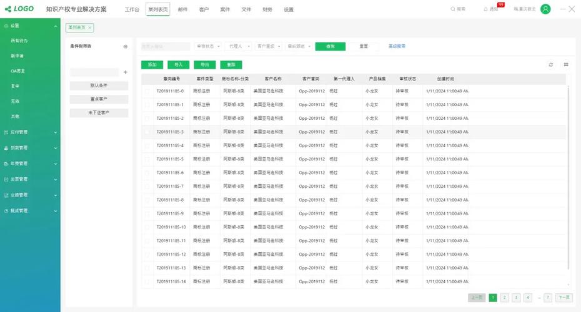581x312 pixels.
Task: Select checkbox for row T201911185-1
Action: coord(147,105)
